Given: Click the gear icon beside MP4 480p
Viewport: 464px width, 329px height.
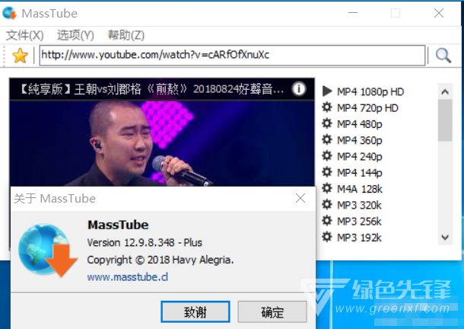Looking at the screenshot, I should point(327,123).
